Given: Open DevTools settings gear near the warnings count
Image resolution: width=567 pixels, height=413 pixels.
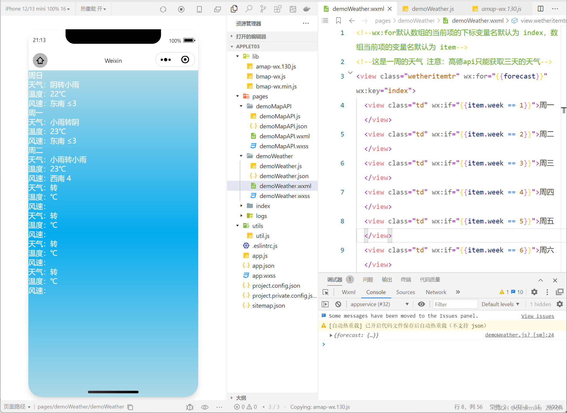Looking at the screenshot, I should point(534,292).
